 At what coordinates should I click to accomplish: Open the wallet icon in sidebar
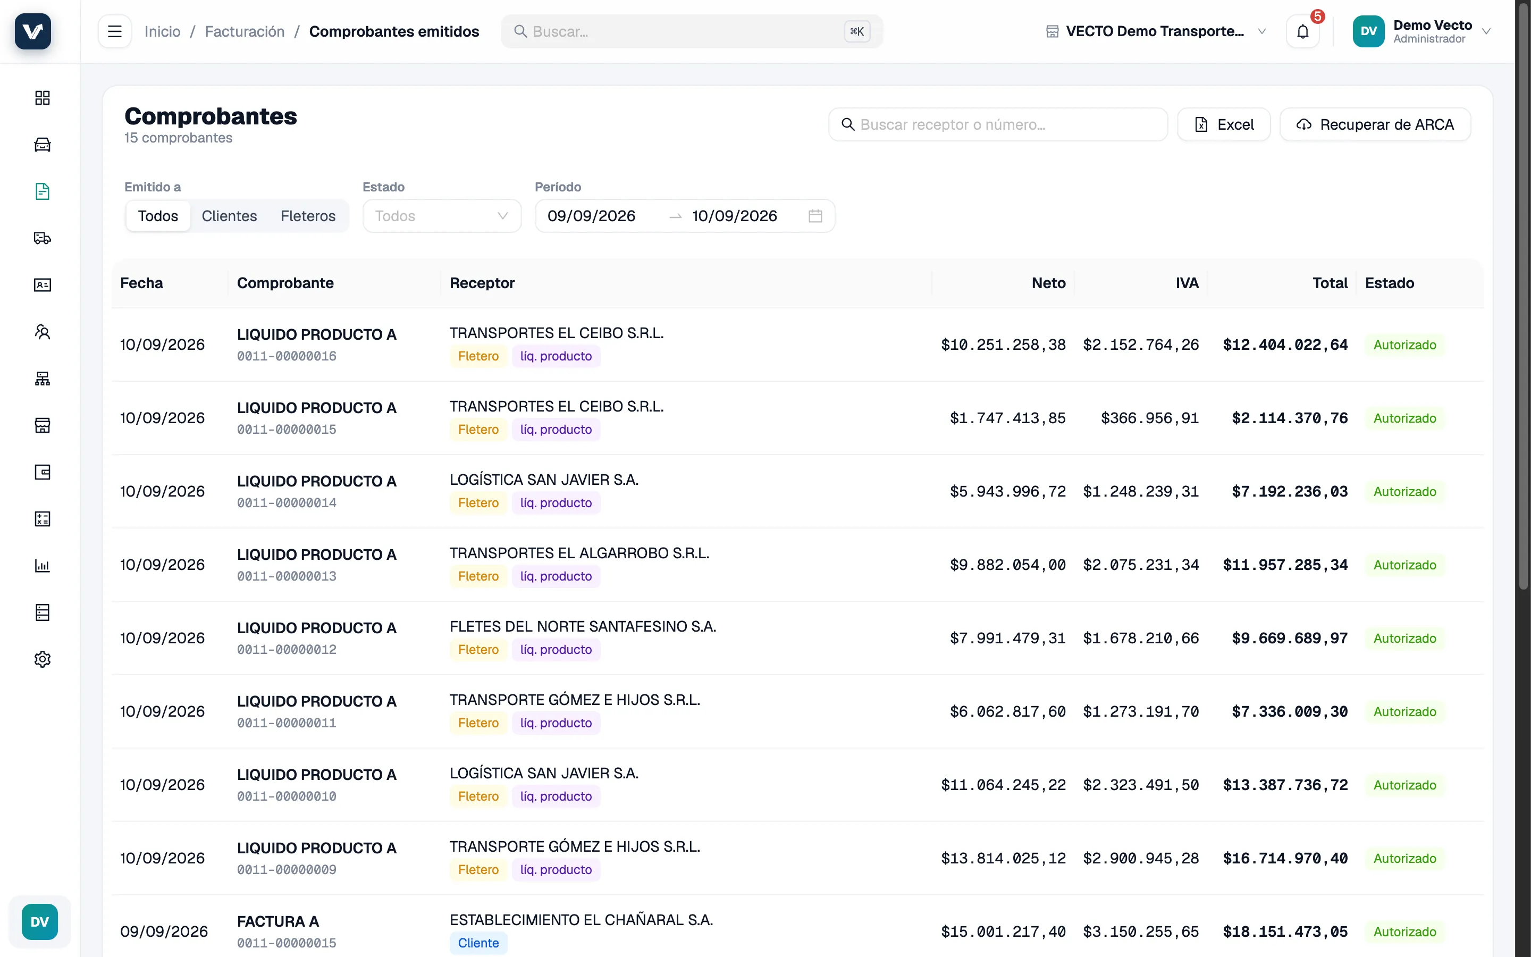click(x=43, y=472)
